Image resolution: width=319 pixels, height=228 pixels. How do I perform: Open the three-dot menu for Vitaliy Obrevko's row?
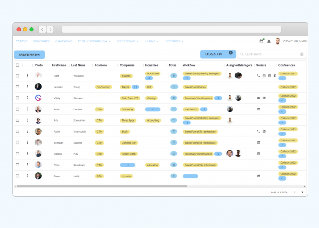(x=27, y=98)
